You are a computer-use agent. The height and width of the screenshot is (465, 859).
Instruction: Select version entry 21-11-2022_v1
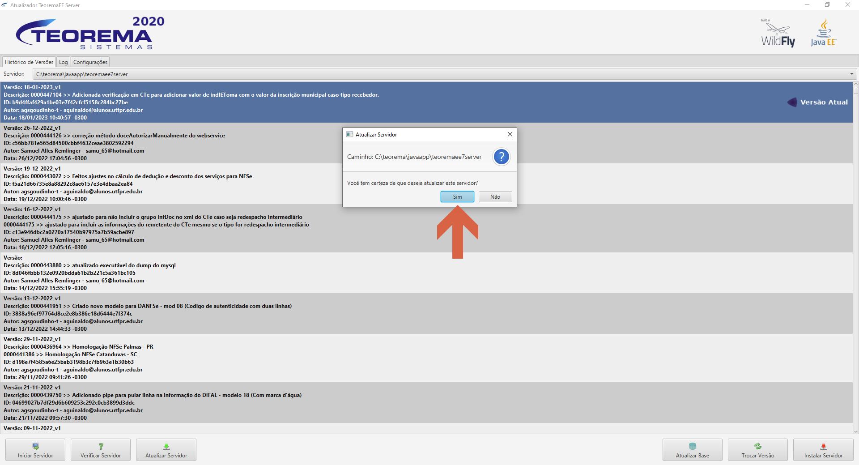(x=426, y=402)
